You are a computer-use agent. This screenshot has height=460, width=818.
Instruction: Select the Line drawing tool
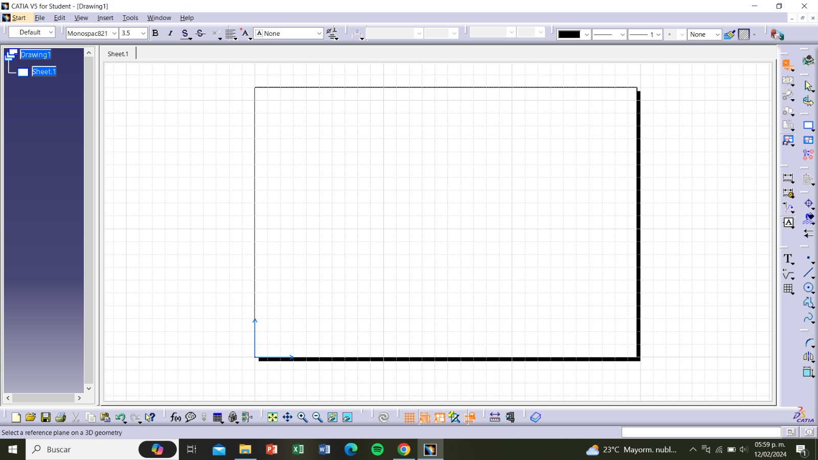[x=808, y=273]
